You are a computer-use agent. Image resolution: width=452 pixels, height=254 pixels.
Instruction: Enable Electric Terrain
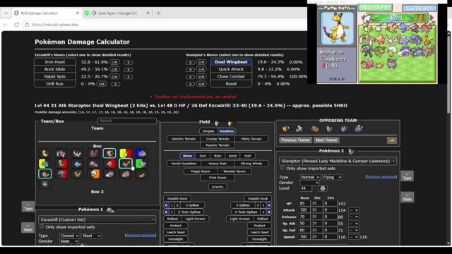(x=184, y=139)
